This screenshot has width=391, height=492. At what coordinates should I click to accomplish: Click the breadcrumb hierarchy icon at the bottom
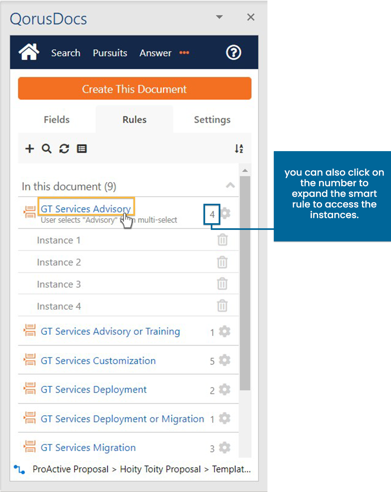coord(19,469)
